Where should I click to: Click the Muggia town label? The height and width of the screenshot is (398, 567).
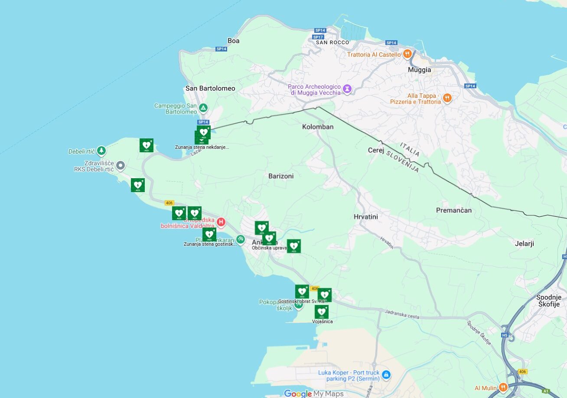tap(419, 70)
